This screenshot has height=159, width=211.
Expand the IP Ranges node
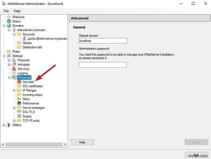(x=14, y=91)
